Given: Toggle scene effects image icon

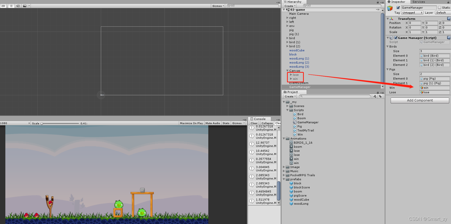Looking at the screenshot, I should pyautogui.click(x=25, y=6).
